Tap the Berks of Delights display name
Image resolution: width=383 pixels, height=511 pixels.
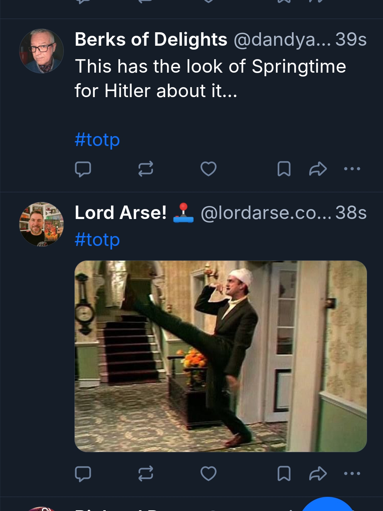(151, 39)
